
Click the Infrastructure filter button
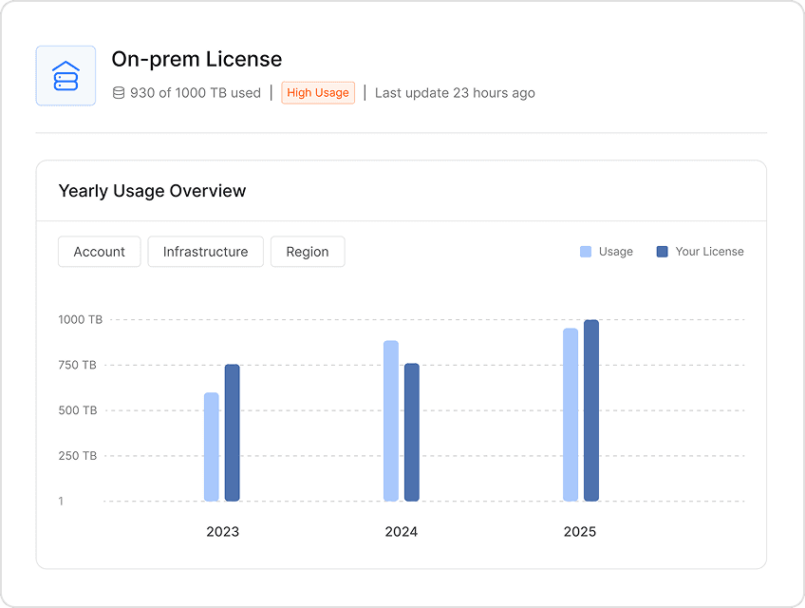pyautogui.click(x=205, y=251)
